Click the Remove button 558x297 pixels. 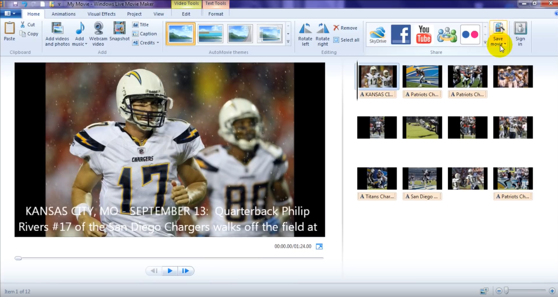(345, 28)
